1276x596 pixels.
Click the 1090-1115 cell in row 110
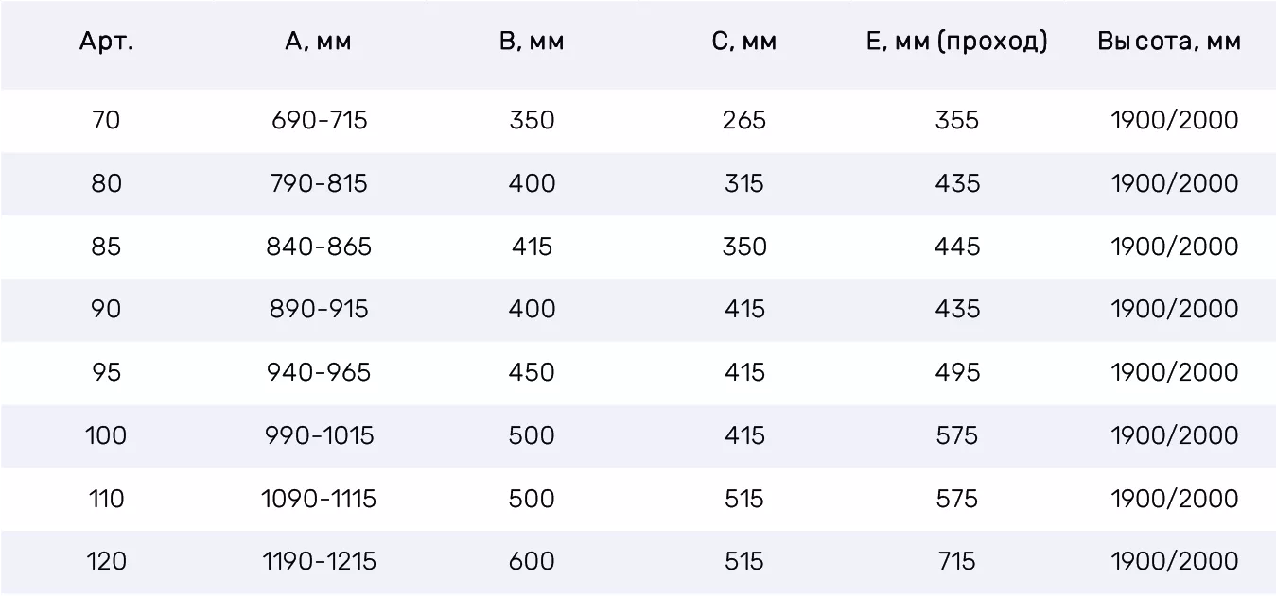[319, 499]
